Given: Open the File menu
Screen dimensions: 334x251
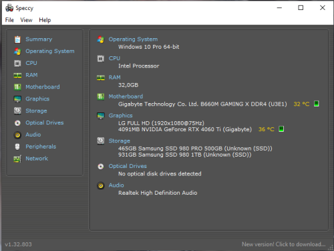Looking at the screenshot, I should point(9,20).
